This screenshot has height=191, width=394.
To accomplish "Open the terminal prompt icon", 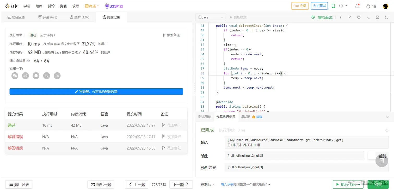I will pyautogui.click(x=368, y=17).
